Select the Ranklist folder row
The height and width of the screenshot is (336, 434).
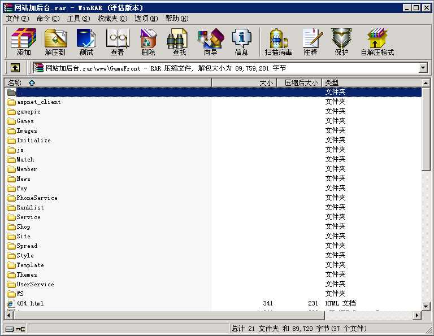click(x=213, y=207)
